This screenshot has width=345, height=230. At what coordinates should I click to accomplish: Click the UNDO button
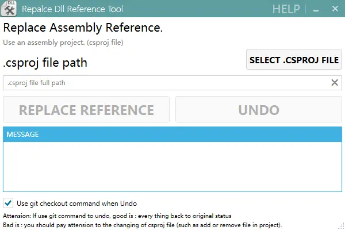tap(259, 109)
